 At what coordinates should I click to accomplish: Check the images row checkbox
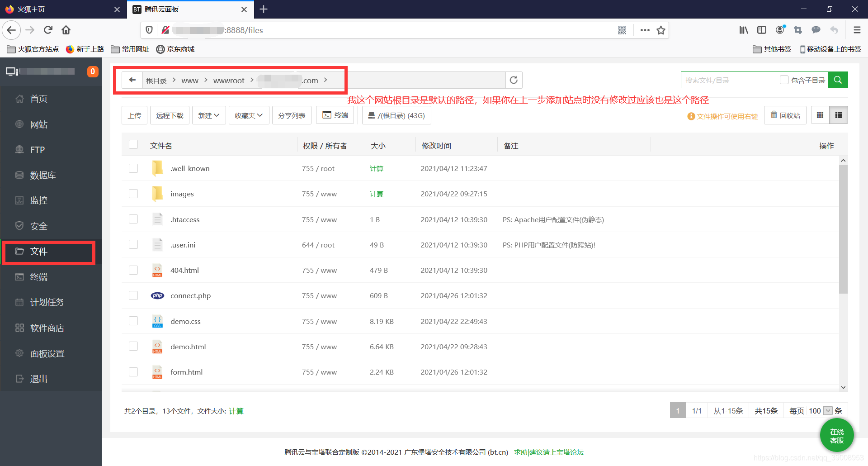(133, 194)
